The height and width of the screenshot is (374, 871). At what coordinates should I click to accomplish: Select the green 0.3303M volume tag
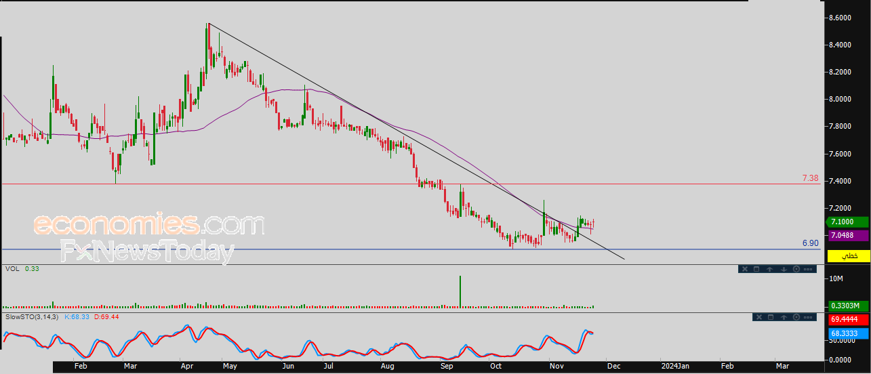[x=849, y=306]
